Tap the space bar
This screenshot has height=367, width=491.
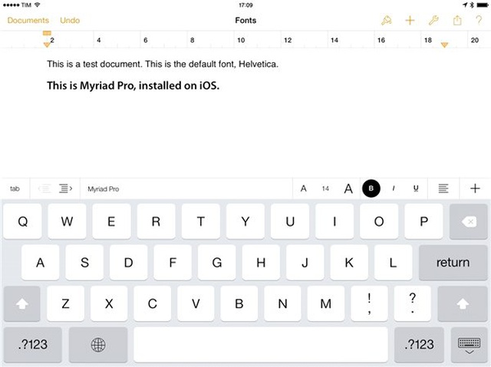tap(261, 345)
